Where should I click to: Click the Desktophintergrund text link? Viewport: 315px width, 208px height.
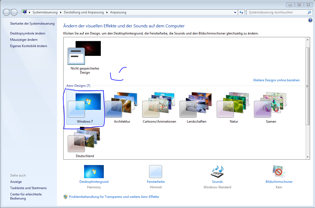click(x=94, y=182)
